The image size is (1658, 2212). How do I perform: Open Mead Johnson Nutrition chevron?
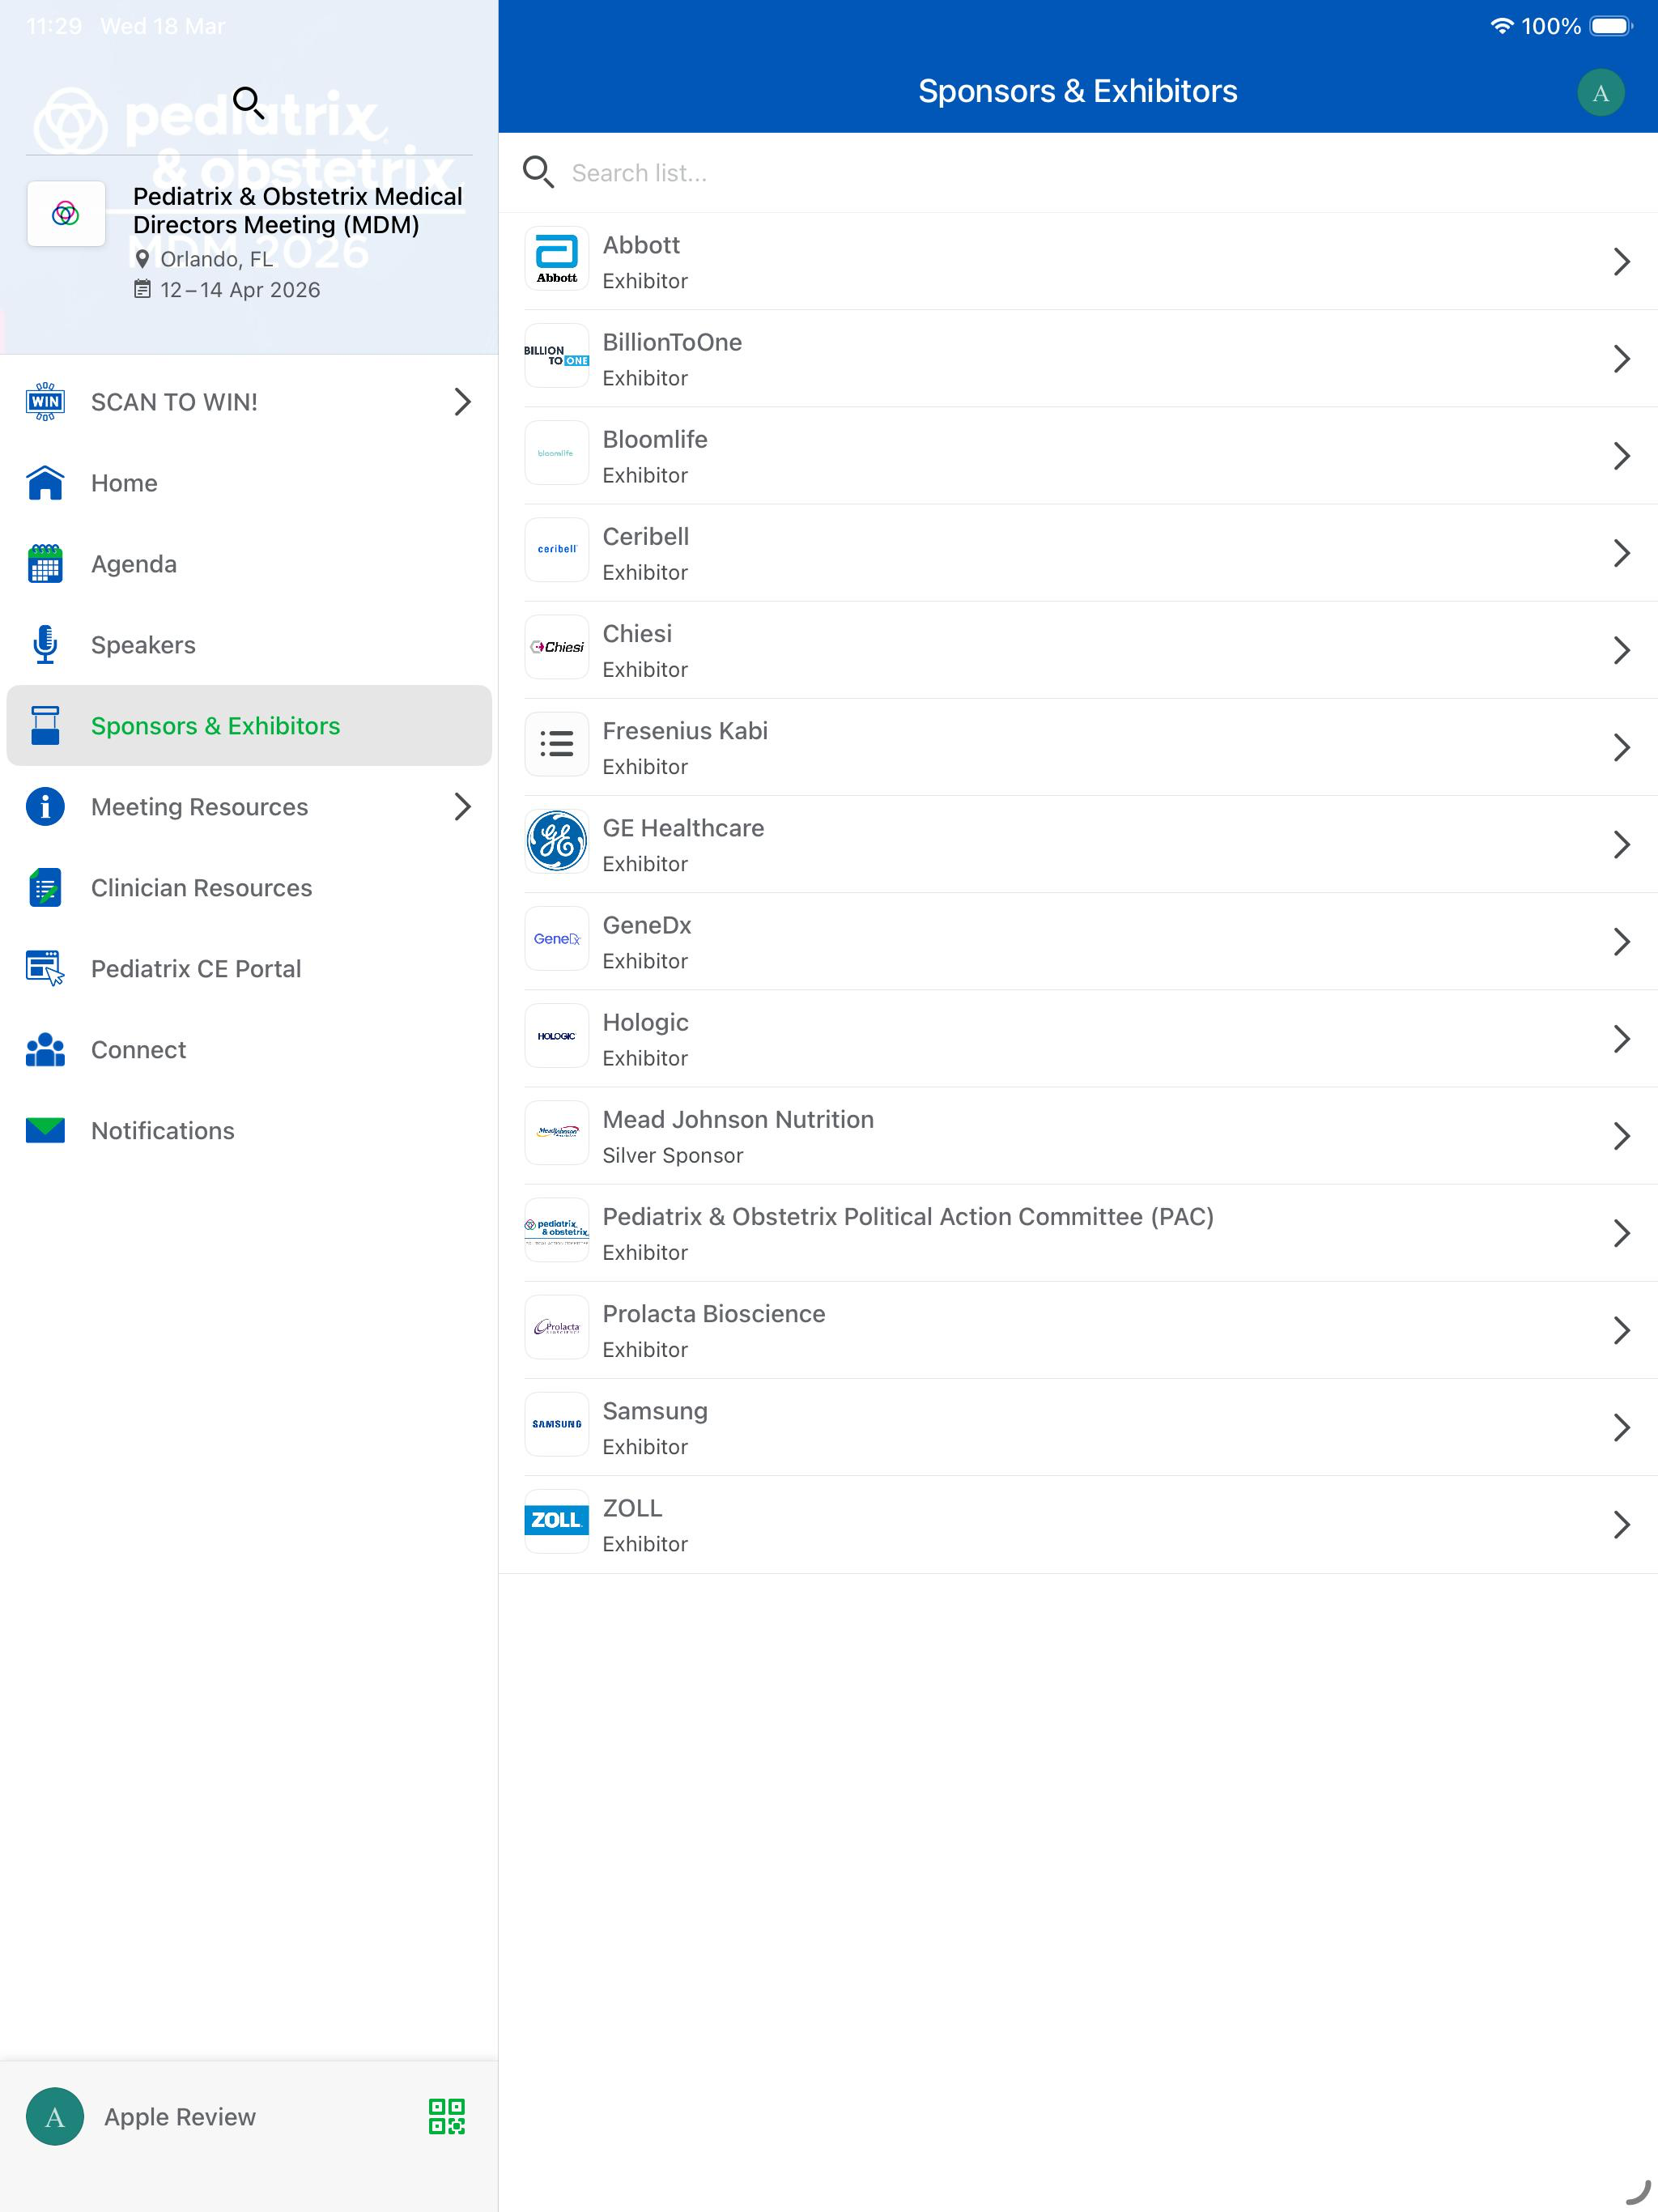pos(1622,1136)
